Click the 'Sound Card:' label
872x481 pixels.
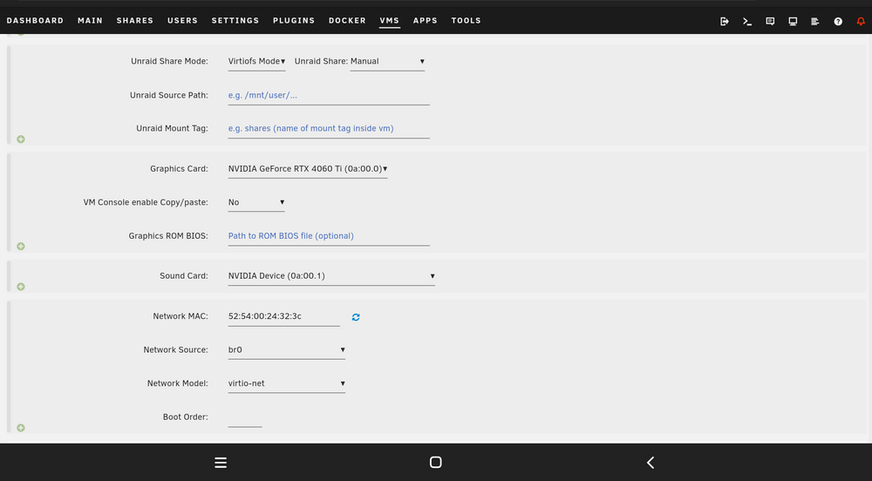tap(183, 276)
